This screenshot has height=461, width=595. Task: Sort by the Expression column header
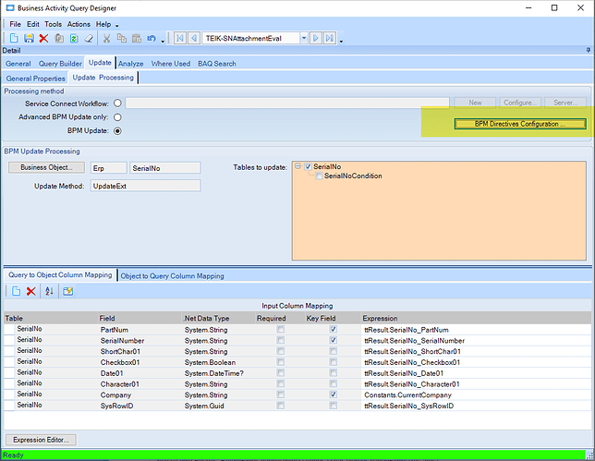tap(477, 319)
